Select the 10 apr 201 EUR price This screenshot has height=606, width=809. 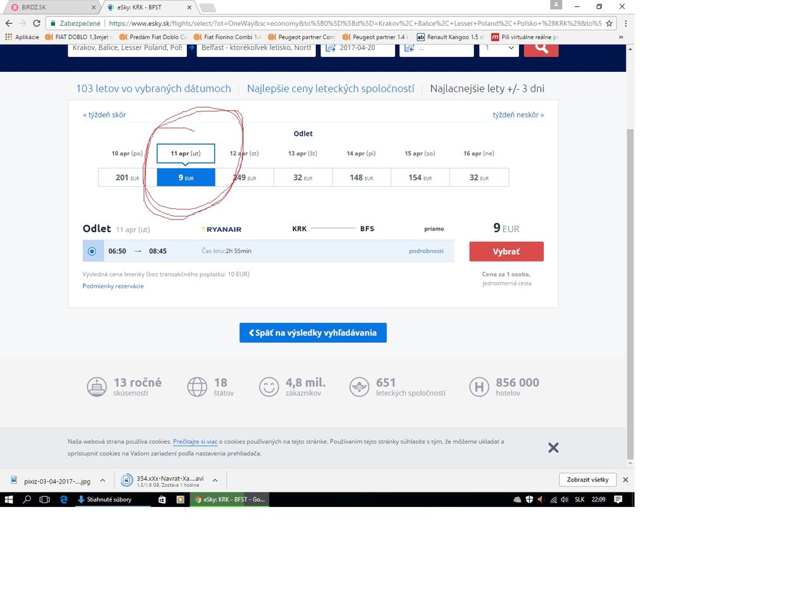127,177
